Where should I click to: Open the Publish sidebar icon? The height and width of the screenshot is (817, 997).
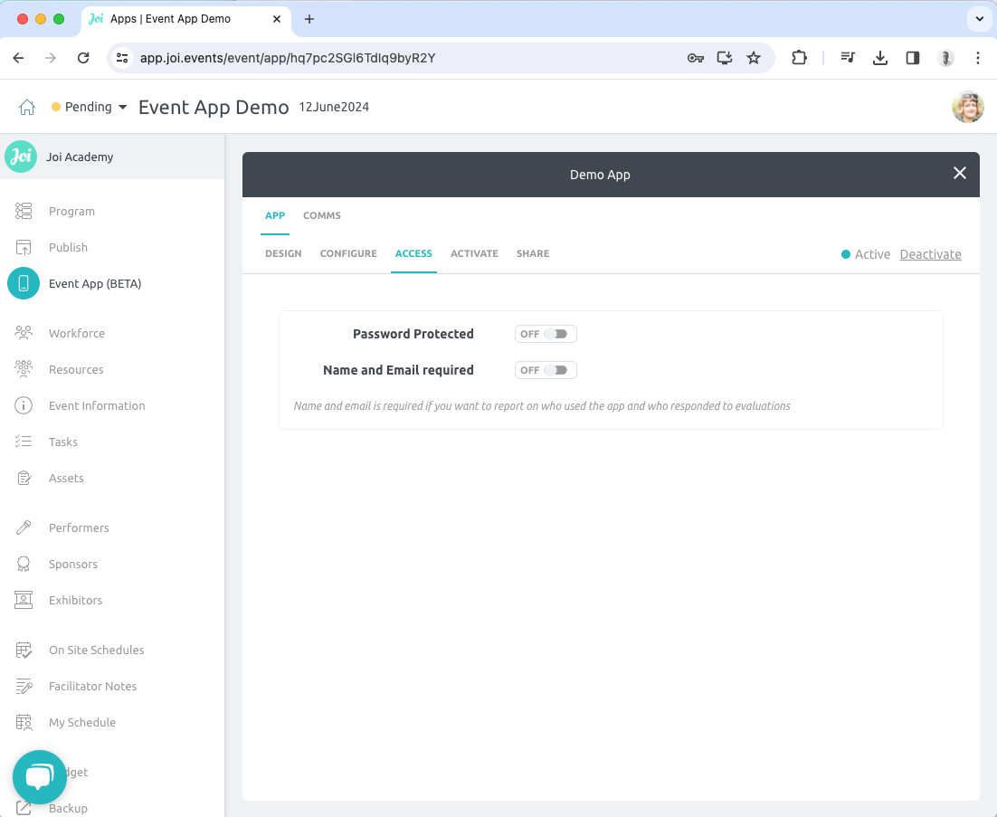coord(24,247)
